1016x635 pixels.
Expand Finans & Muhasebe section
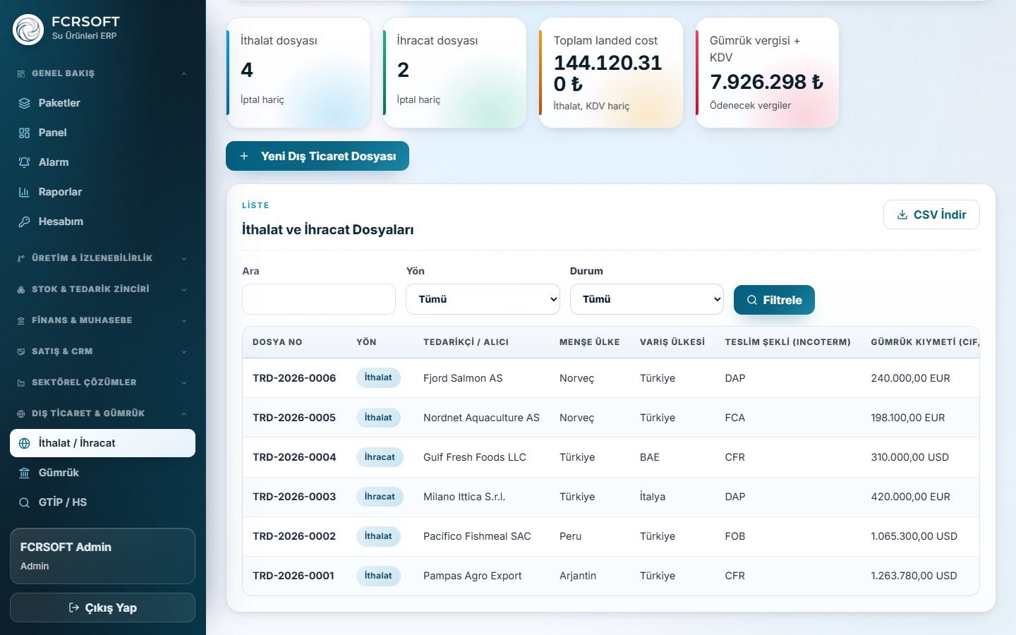102,320
